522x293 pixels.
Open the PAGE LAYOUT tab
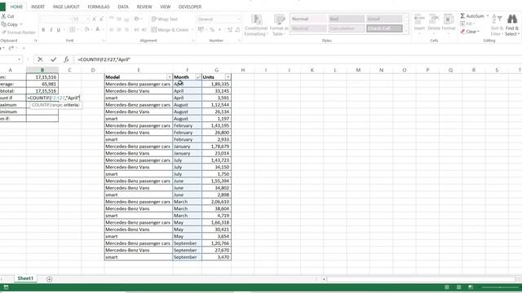point(66,7)
